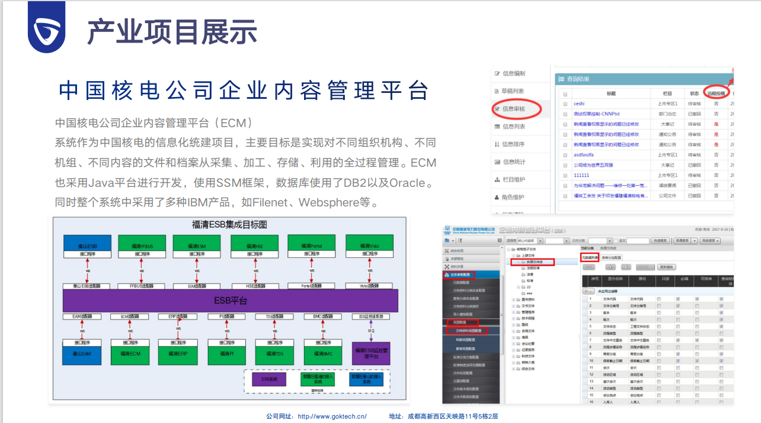Click the 栏目维护 sitemap icon

[x=497, y=179]
